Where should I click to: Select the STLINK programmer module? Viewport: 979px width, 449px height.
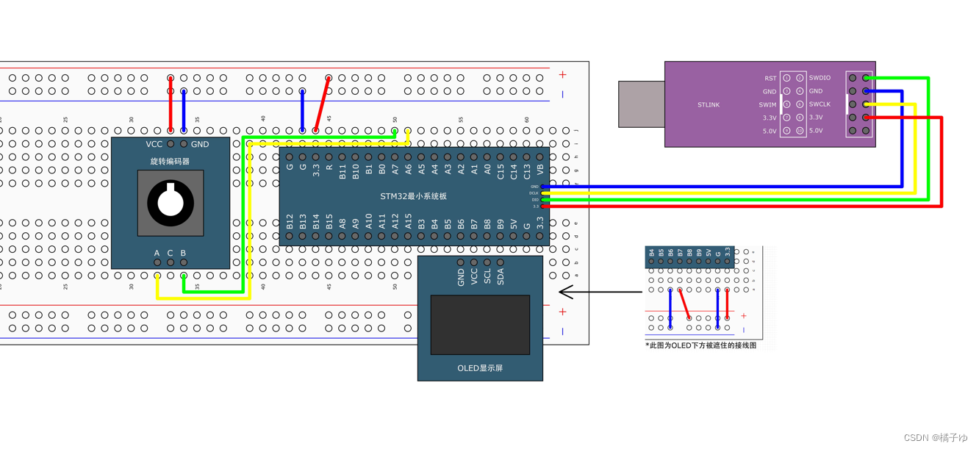click(x=768, y=104)
